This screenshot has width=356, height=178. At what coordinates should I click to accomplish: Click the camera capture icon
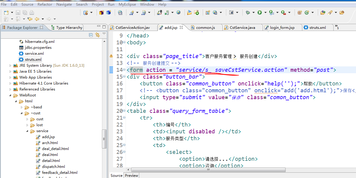tap(231, 13)
